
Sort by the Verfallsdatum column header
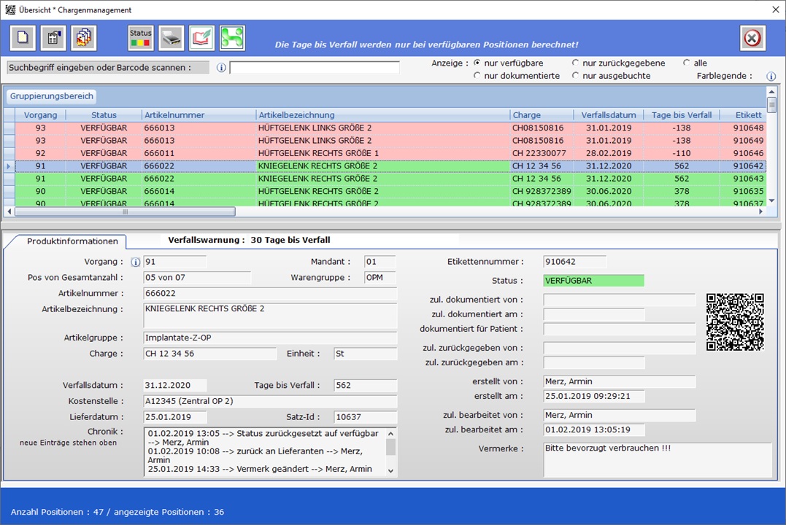pyautogui.click(x=609, y=115)
